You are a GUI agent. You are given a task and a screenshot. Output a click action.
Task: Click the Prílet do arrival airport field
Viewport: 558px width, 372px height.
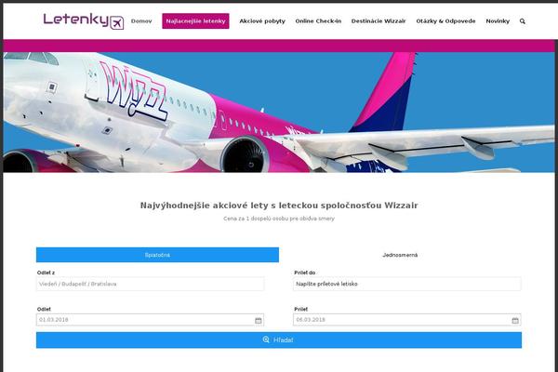(407, 284)
